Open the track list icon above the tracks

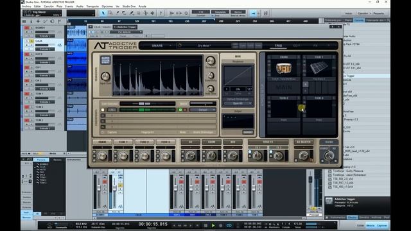[x=24, y=21]
